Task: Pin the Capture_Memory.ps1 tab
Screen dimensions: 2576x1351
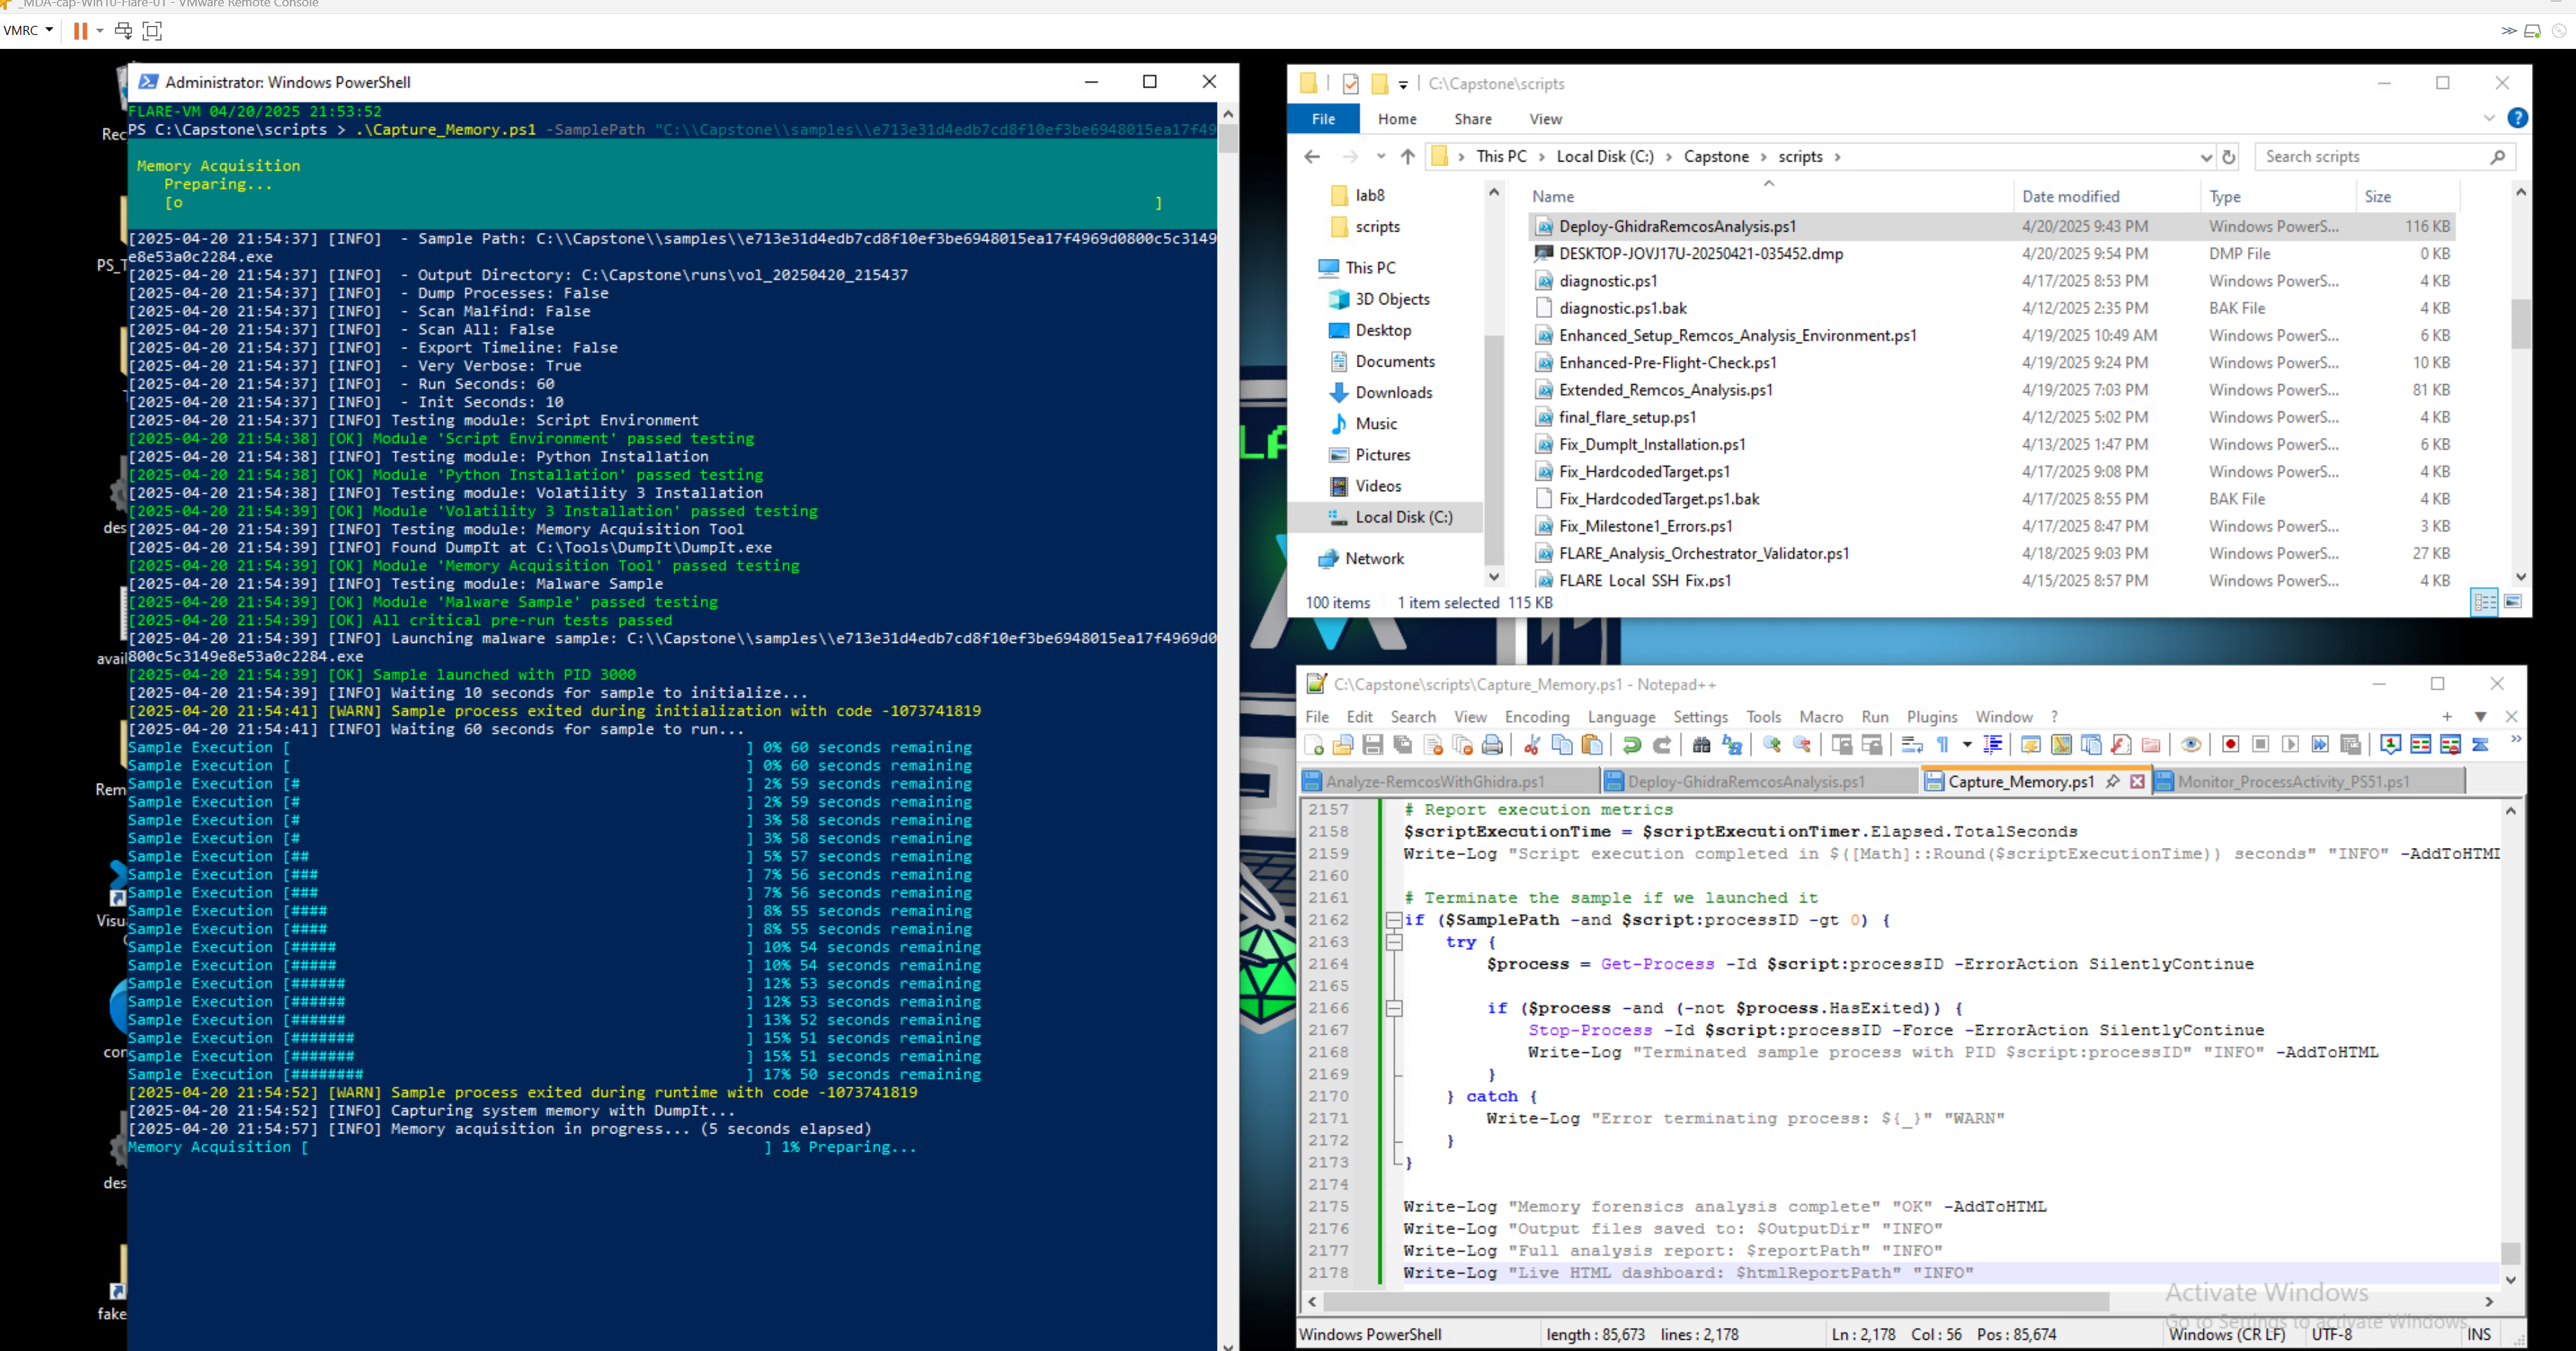Action: [2112, 782]
